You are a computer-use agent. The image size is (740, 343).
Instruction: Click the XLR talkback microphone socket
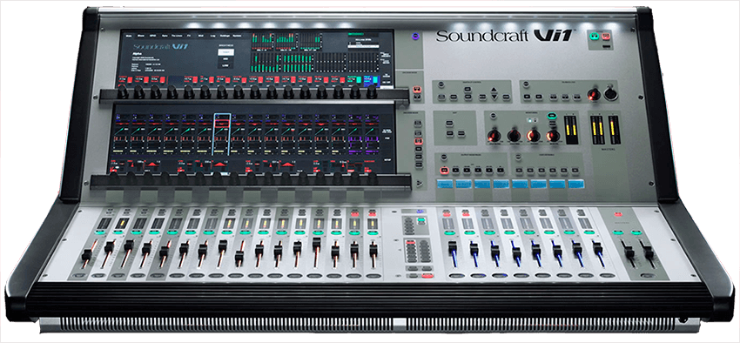pyautogui.click(x=610, y=94)
